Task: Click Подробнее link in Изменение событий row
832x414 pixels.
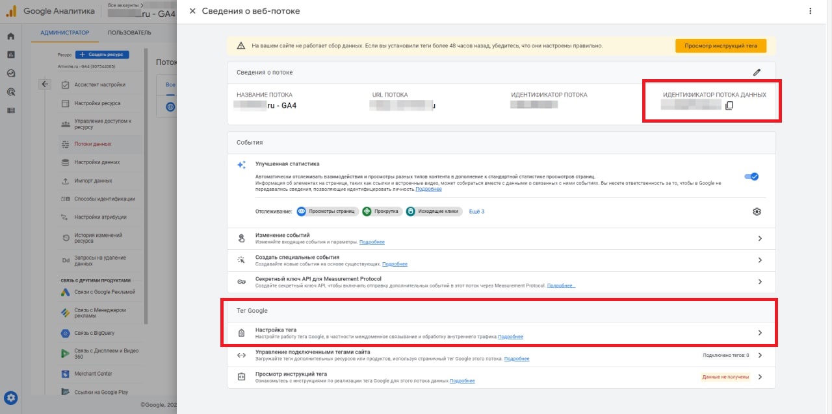Action: tap(372, 242)
